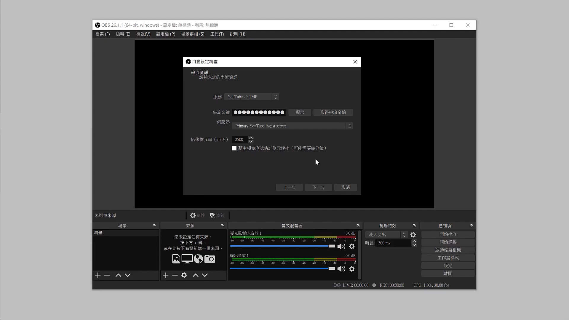Remove scene using the minus icon
Image resolution: width=569 pixels, height=320 pixels.
tap(107, 275)
